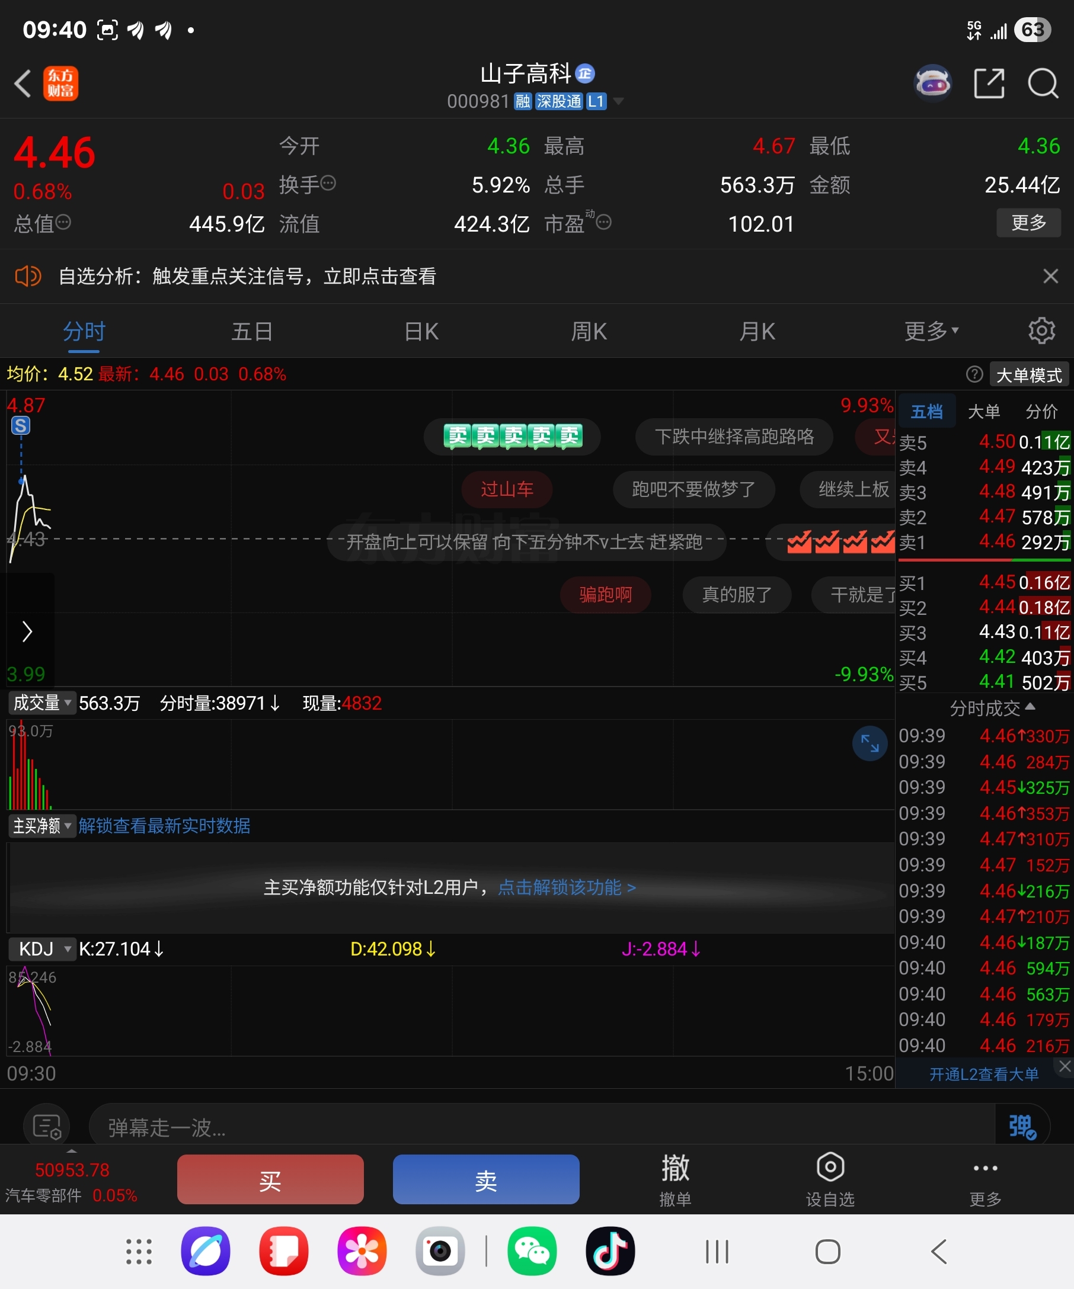Tap the speaker announcement icon

point(28,276)
